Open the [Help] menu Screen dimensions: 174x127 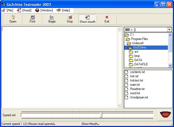tap(63, 10)
